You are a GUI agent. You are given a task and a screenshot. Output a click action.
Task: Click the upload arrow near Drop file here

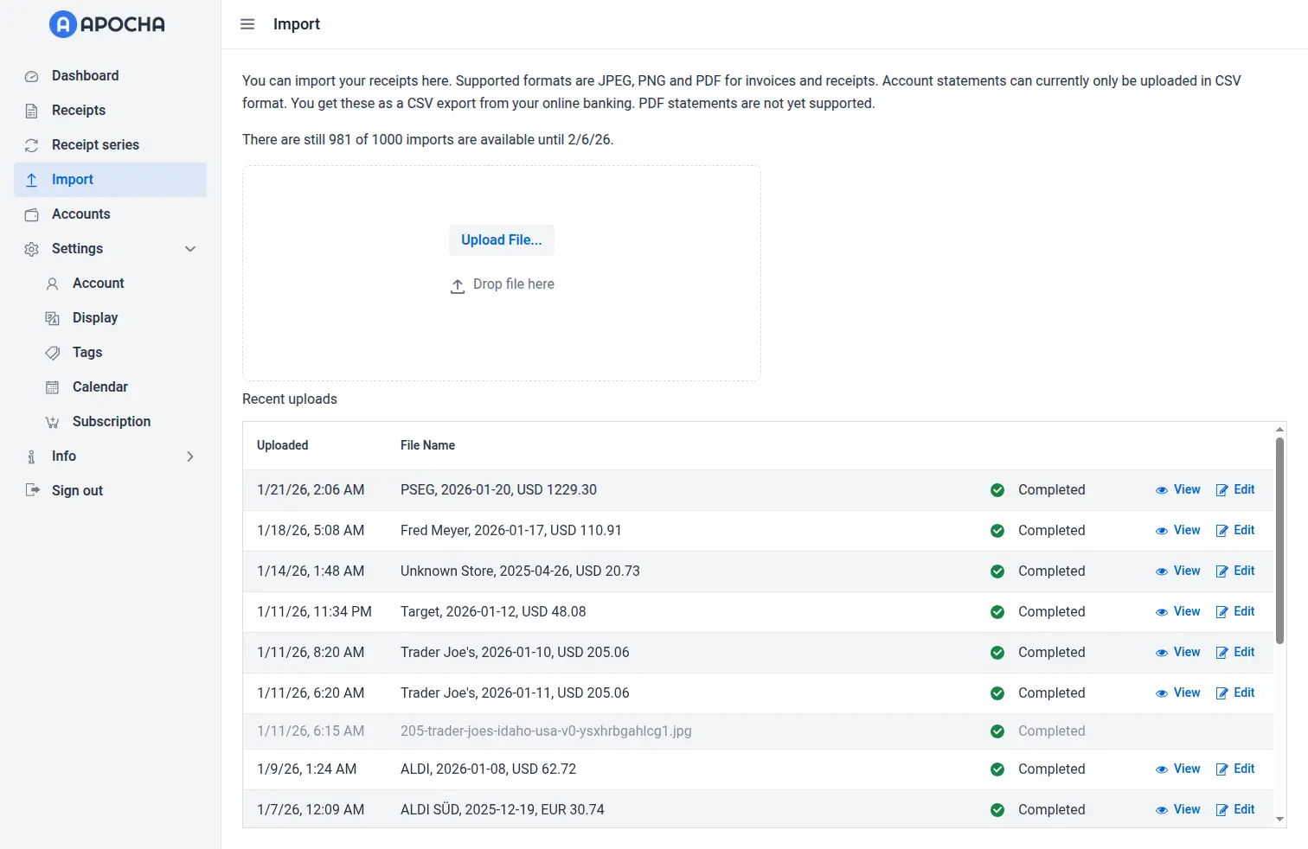pyautogui.click(x=457, y=285)
